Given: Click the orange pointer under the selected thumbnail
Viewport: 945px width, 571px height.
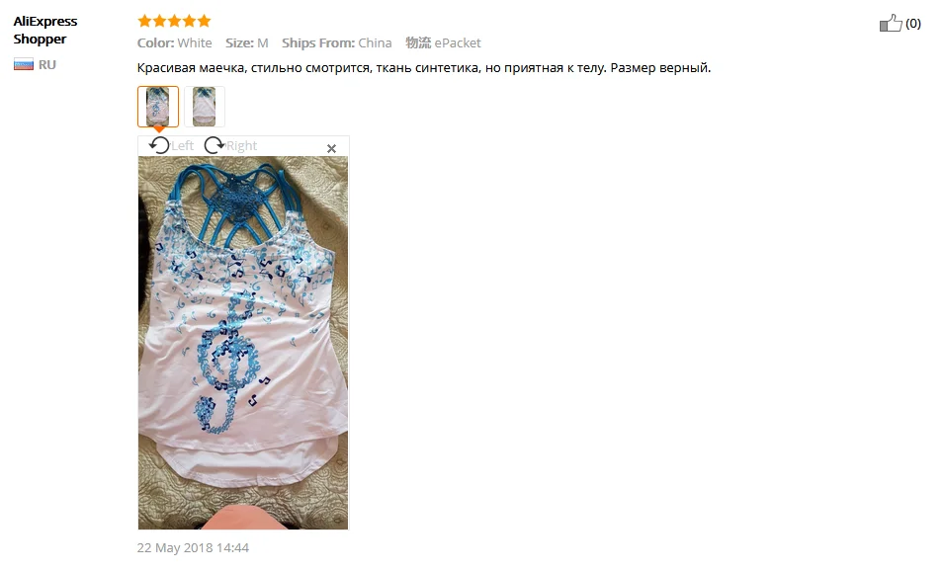Looking at the screenshot, I should pyautogui.click(x=158, y=128).
